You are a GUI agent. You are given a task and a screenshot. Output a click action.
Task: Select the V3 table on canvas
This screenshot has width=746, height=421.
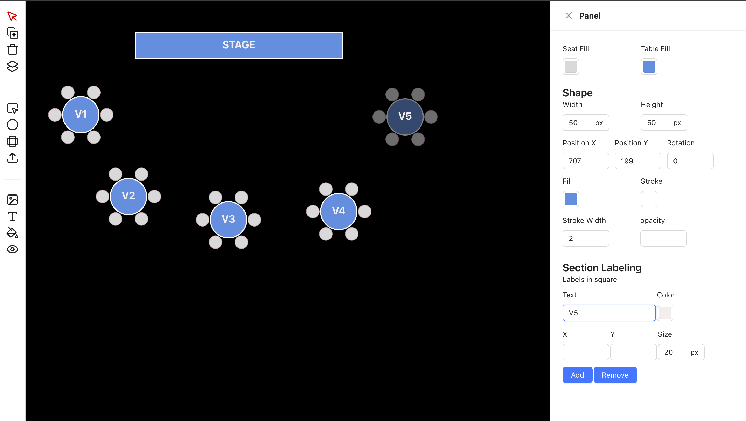[228, 220]
